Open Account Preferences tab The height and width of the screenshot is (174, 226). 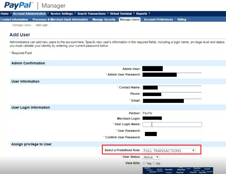tap(158, 20)
